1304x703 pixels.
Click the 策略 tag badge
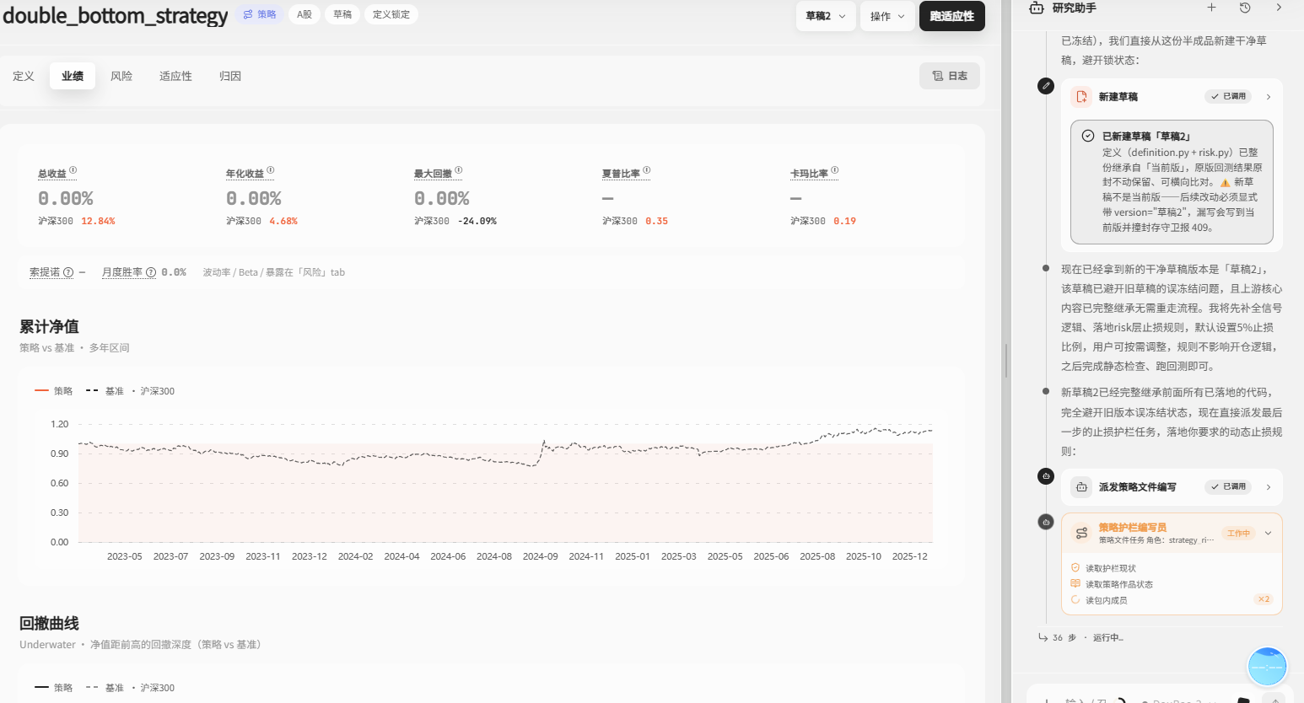pos(260,14)
